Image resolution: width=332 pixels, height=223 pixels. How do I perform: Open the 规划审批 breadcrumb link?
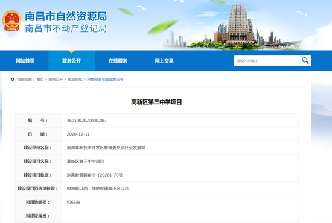(75, 80)
